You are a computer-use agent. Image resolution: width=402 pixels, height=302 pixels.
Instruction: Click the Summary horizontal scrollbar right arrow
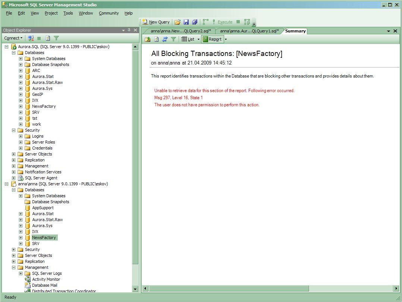coord(396,289)
